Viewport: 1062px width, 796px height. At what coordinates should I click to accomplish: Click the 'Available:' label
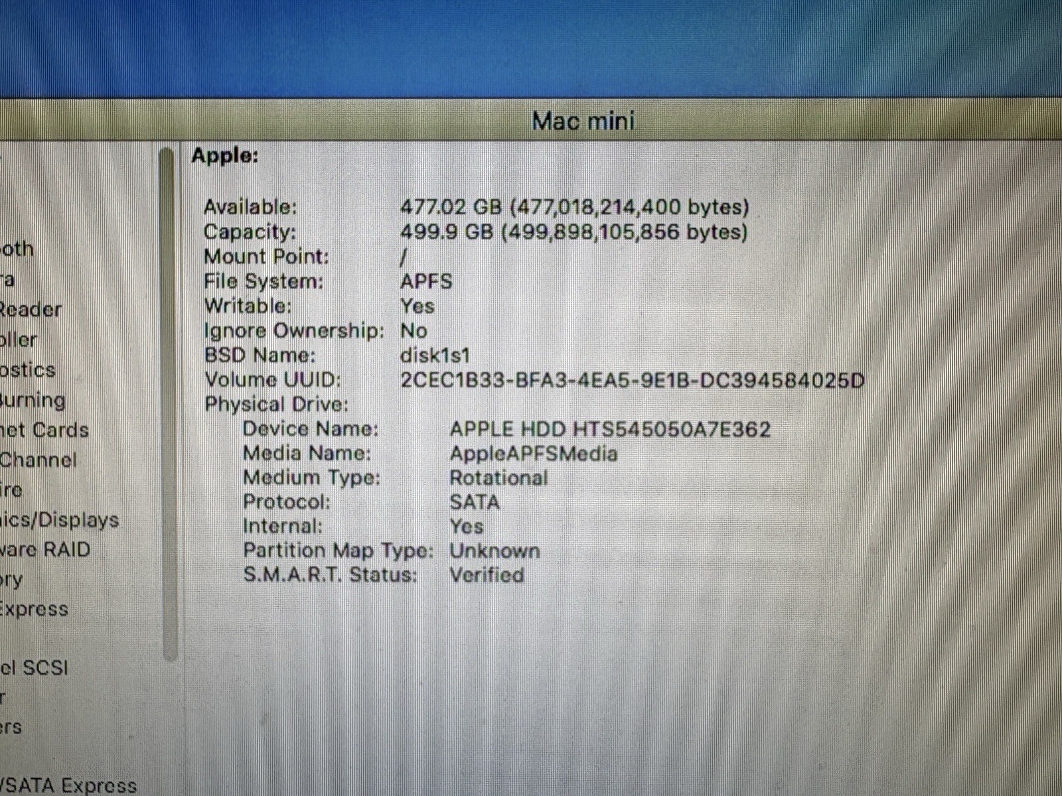[250, 208]
